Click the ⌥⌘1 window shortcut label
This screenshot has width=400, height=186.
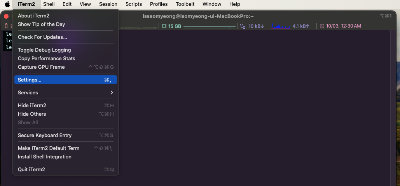[386, 16]
